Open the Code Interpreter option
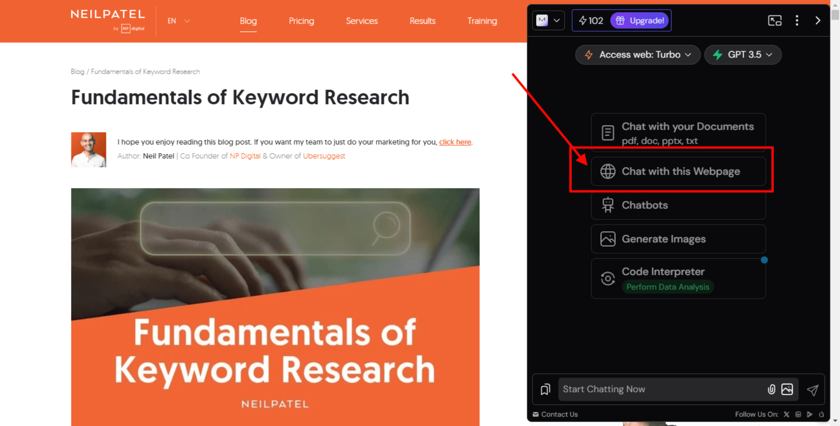Image resolution: width=840 pixels, height=426 pixels. 679,279
